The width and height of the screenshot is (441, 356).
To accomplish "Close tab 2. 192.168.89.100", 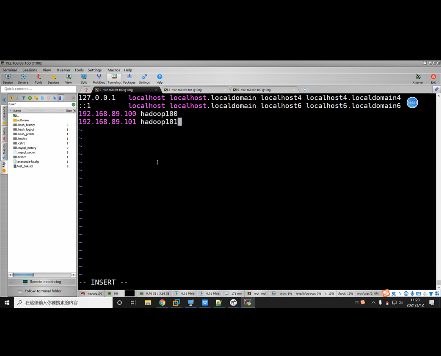I will click(156, 90).
